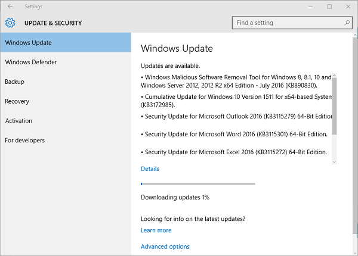Open the For developers page
This screenshot has width=358, height=256.
[25, 141]
